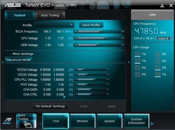Open the CPU panel header tab
The width and height of the screenshot is (175, 130).
[x=152, y=15]
